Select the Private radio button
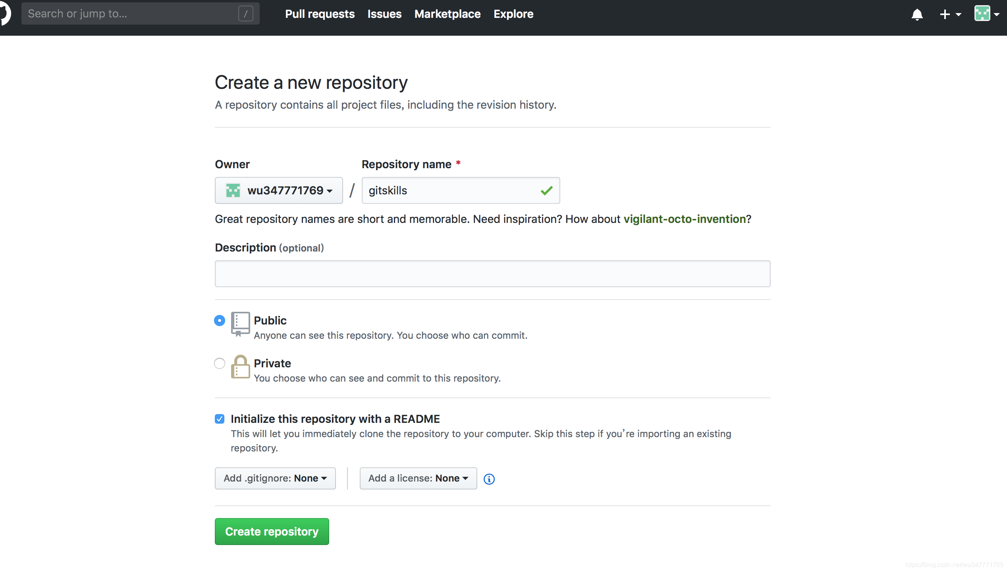 point(219,363)
